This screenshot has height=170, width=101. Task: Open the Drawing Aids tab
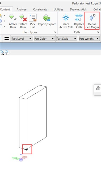(78, 9)
